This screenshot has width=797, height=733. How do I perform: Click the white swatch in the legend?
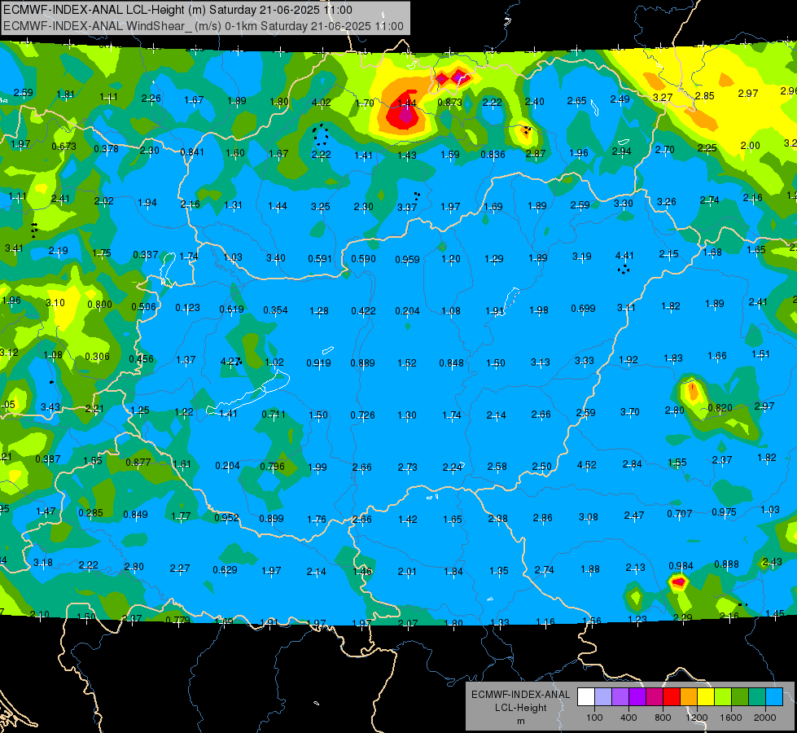[586, 697]
